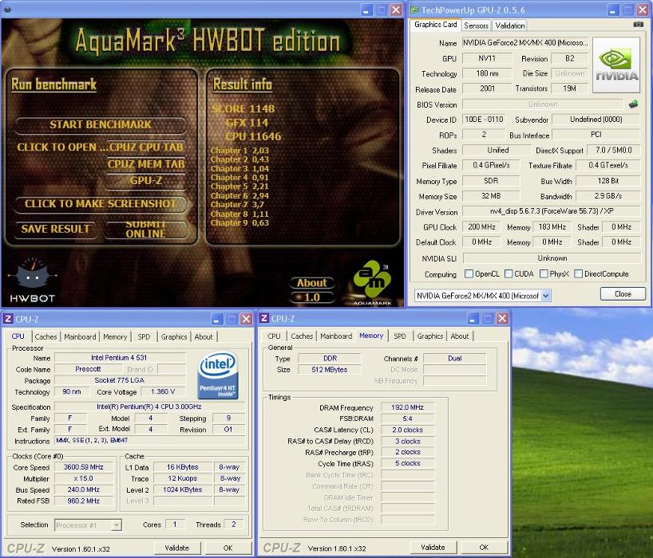
Task: Click the CPUZ MEM TAB button
Action: 145,164
